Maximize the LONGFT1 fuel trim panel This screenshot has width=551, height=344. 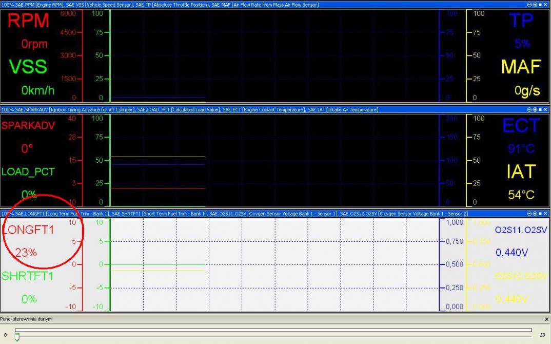(540, 213)
